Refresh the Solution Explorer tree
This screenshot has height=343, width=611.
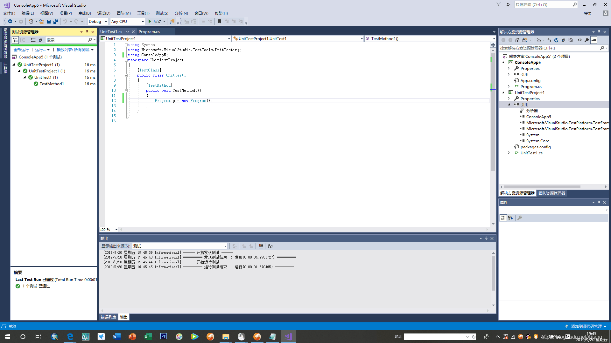556,40
